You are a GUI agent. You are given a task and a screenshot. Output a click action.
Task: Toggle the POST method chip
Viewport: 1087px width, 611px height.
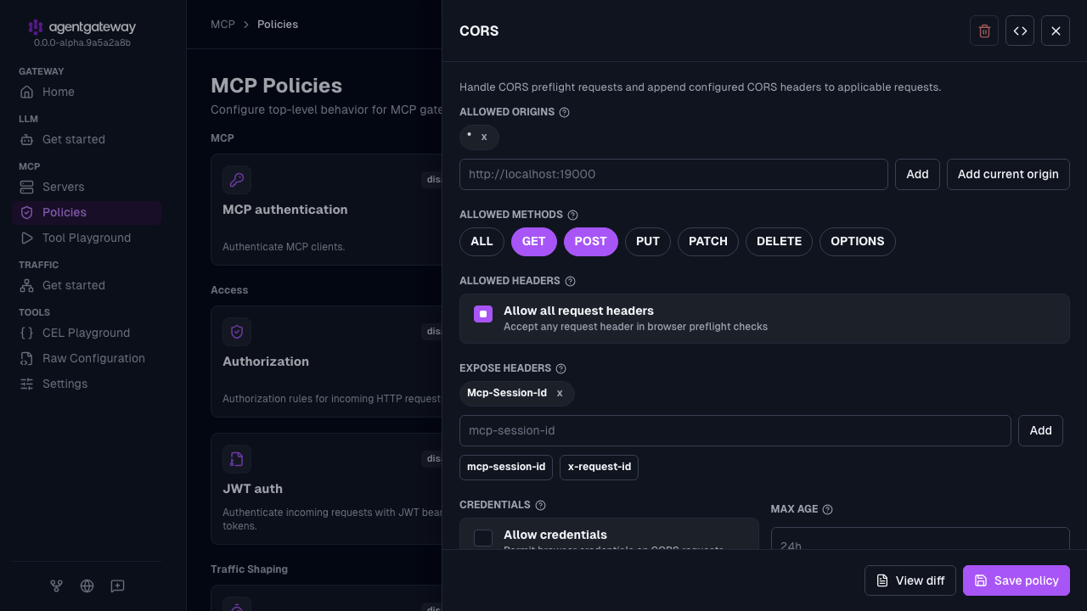[x=591, y=242]
